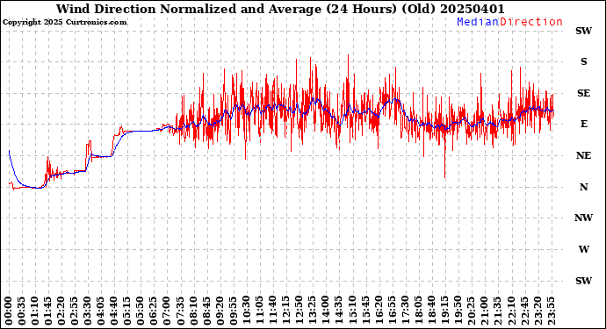Click the 09:55 time label
The image size is (606, 329).
[234, 311]
